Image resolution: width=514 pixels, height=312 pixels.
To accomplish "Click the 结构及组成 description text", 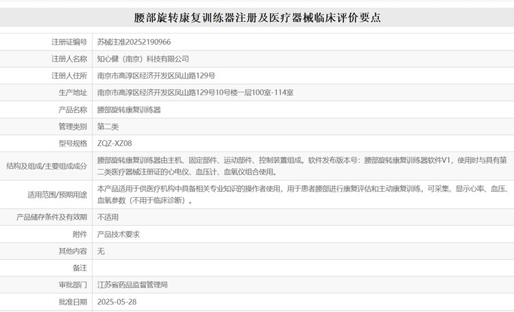I will 302,166.
